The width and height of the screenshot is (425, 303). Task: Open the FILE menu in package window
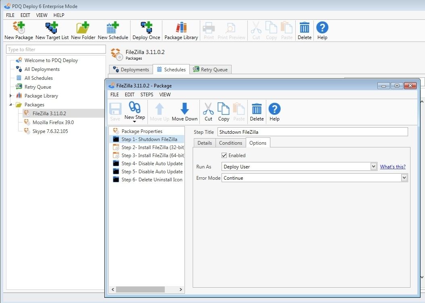pos(114,95)
